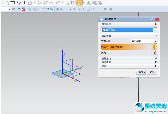Open the selection filter combo box

(x=6, y=9)
